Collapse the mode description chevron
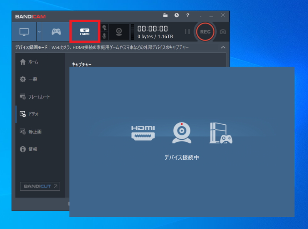The width and height of the screenshot is (308, 229). pos(223,47)
